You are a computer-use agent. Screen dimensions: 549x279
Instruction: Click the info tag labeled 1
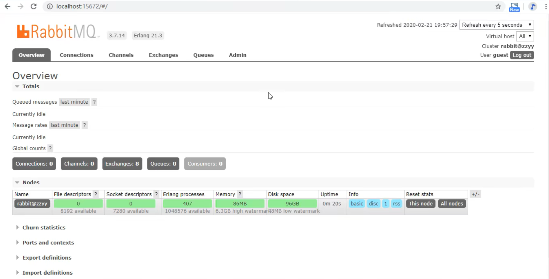pyautogui.click(x=386, y=203)
